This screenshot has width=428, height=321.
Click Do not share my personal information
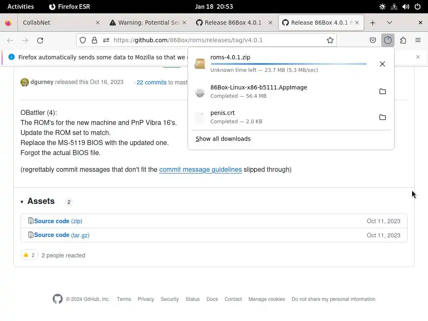(x=334, y=299)
